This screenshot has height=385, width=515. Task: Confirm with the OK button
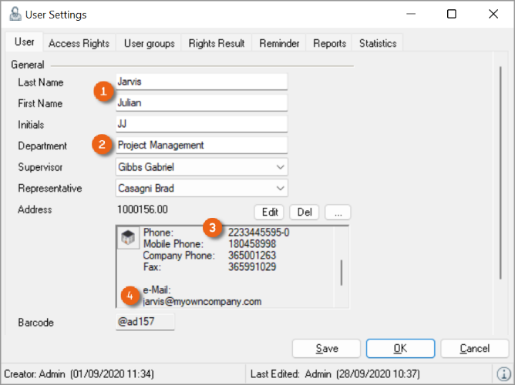399,349
